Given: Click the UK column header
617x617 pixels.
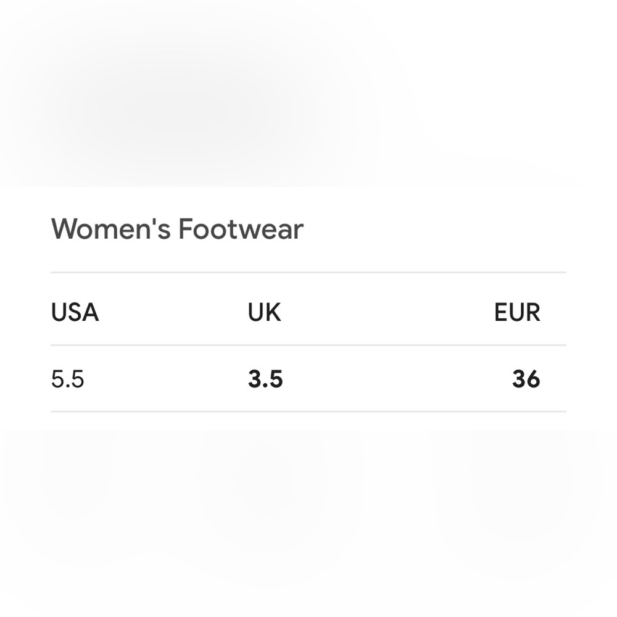Looking at the screenshot, I should [x=265, y=312].
